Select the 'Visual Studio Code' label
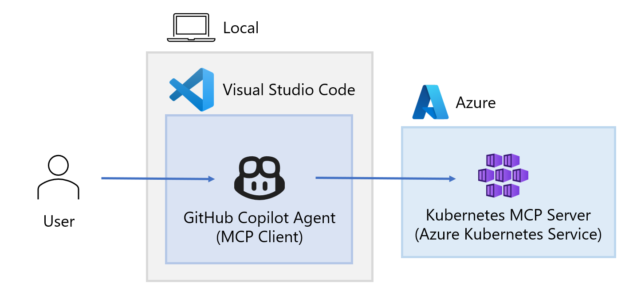 click(x=289, y=90)
